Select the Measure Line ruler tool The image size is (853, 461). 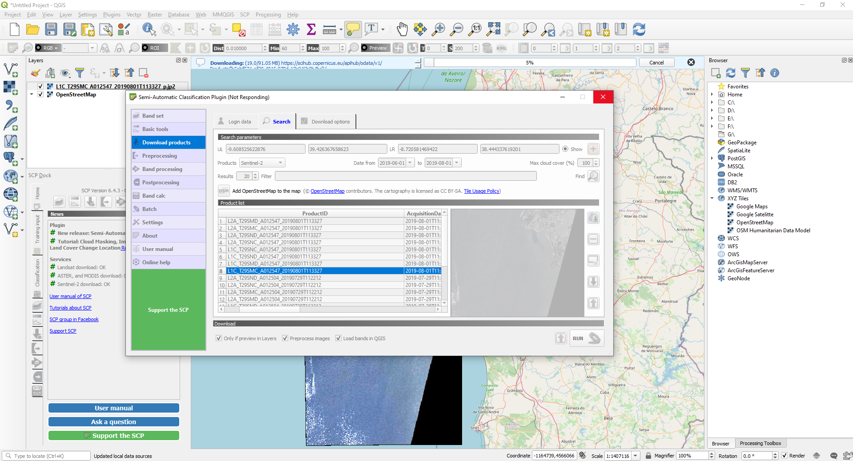pos(330,30)
